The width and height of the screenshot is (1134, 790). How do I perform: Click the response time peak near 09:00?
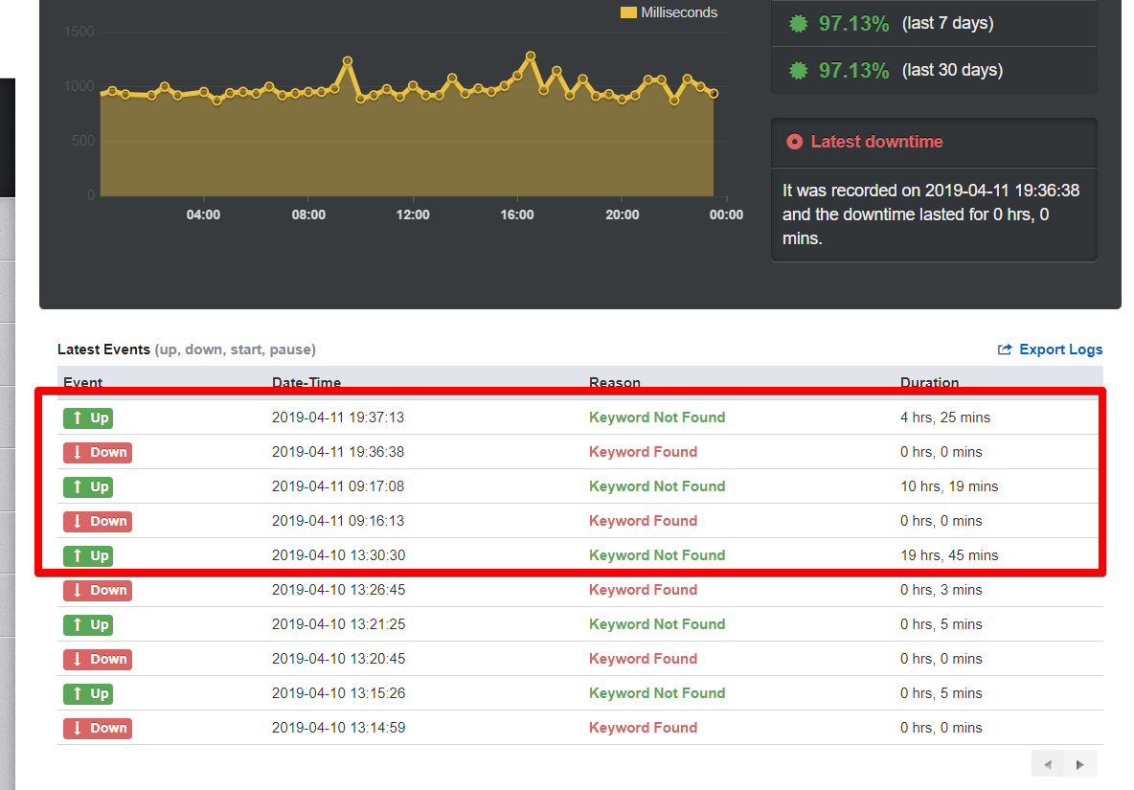click(x=348, y=60)
